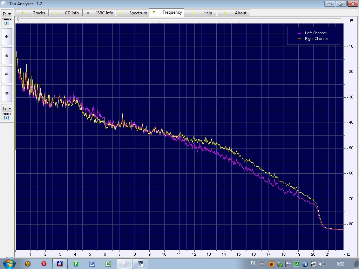Click the plus button in left sidebar

7,37
